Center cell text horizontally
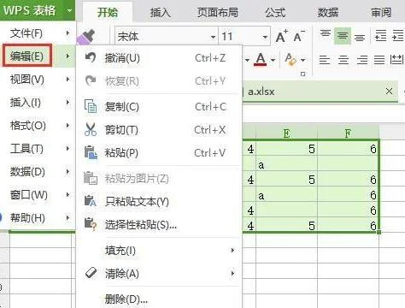Viewport: 405px width, 308px height. coord(343,60)
